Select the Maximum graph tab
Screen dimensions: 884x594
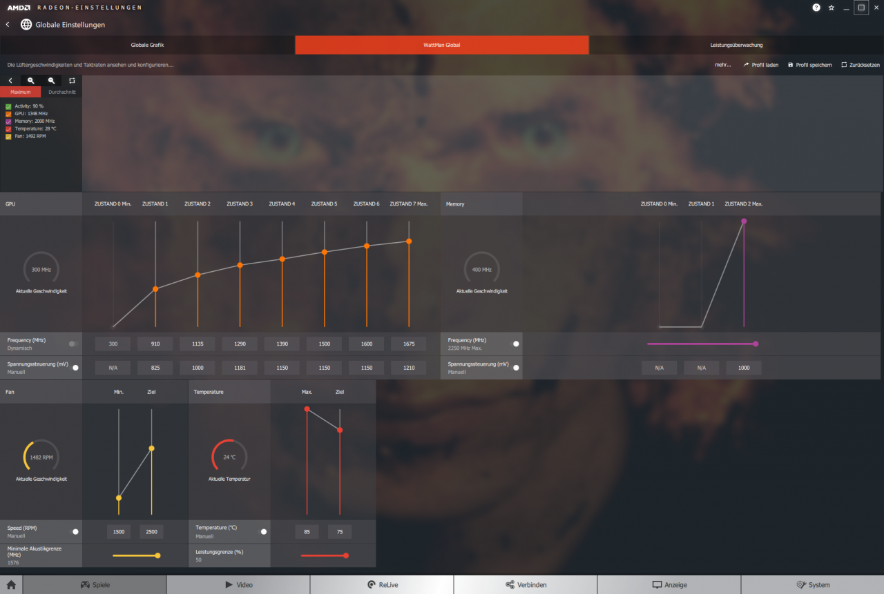point(21,92)
